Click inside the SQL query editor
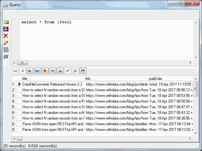 (x=107, y=40)
